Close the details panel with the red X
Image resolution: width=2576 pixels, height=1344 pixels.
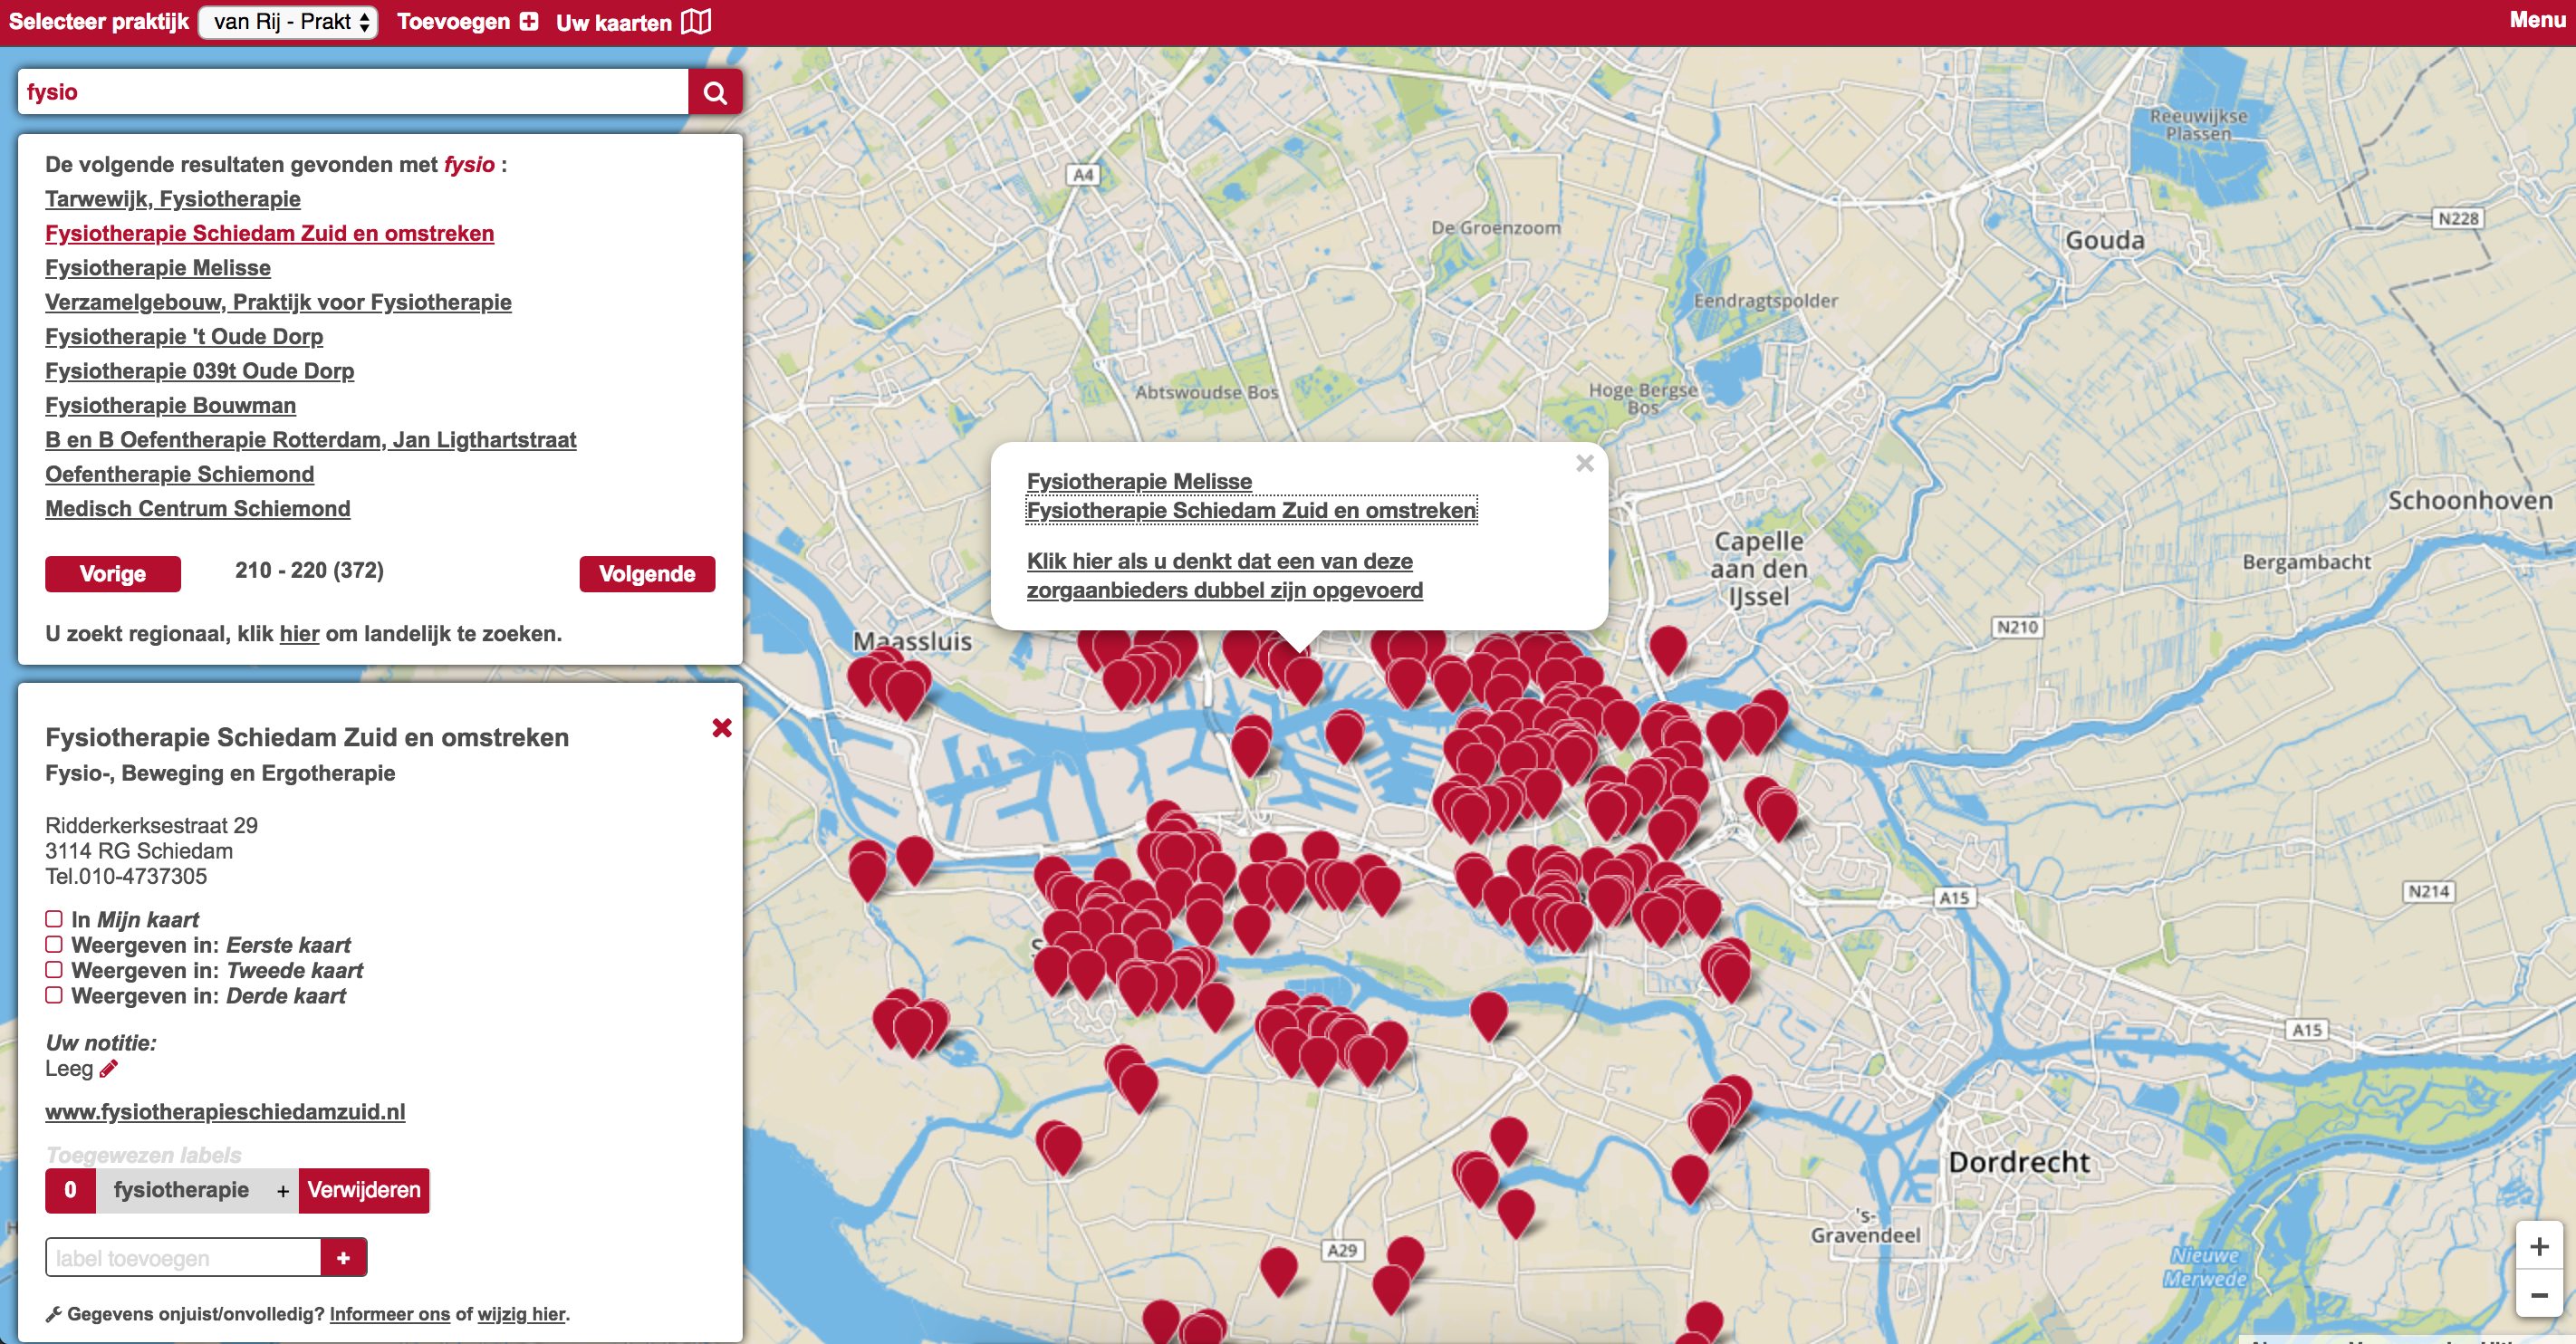coord(721,728)
